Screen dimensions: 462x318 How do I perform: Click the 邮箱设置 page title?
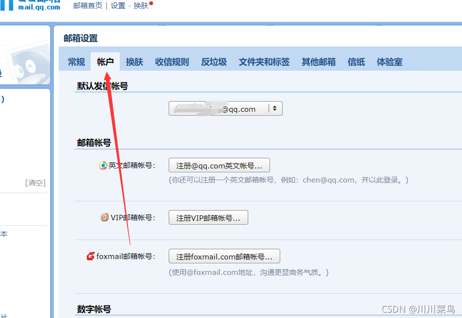point(80,38)
